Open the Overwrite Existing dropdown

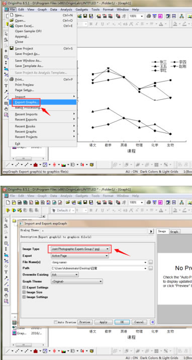65,274
